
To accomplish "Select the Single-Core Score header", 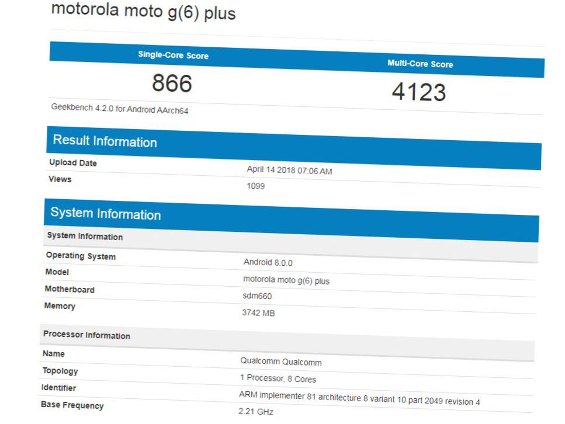I will [x=174, y=55].
